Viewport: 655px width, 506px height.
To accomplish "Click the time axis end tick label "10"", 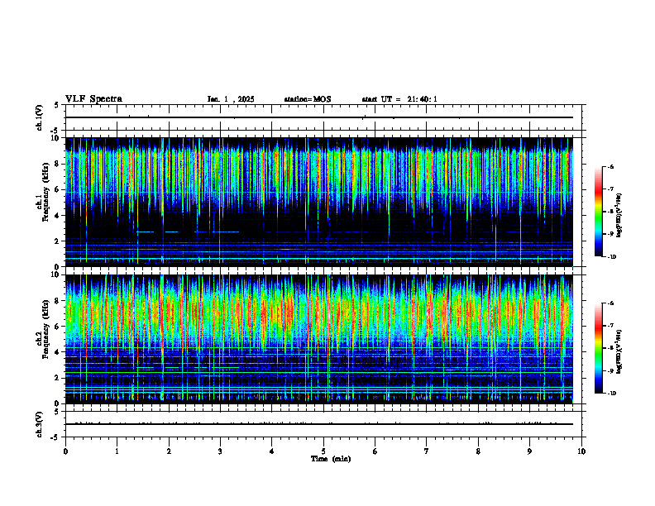I will point(581,451).
